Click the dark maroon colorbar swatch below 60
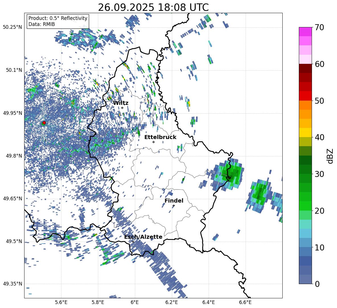 click(305, 68)
